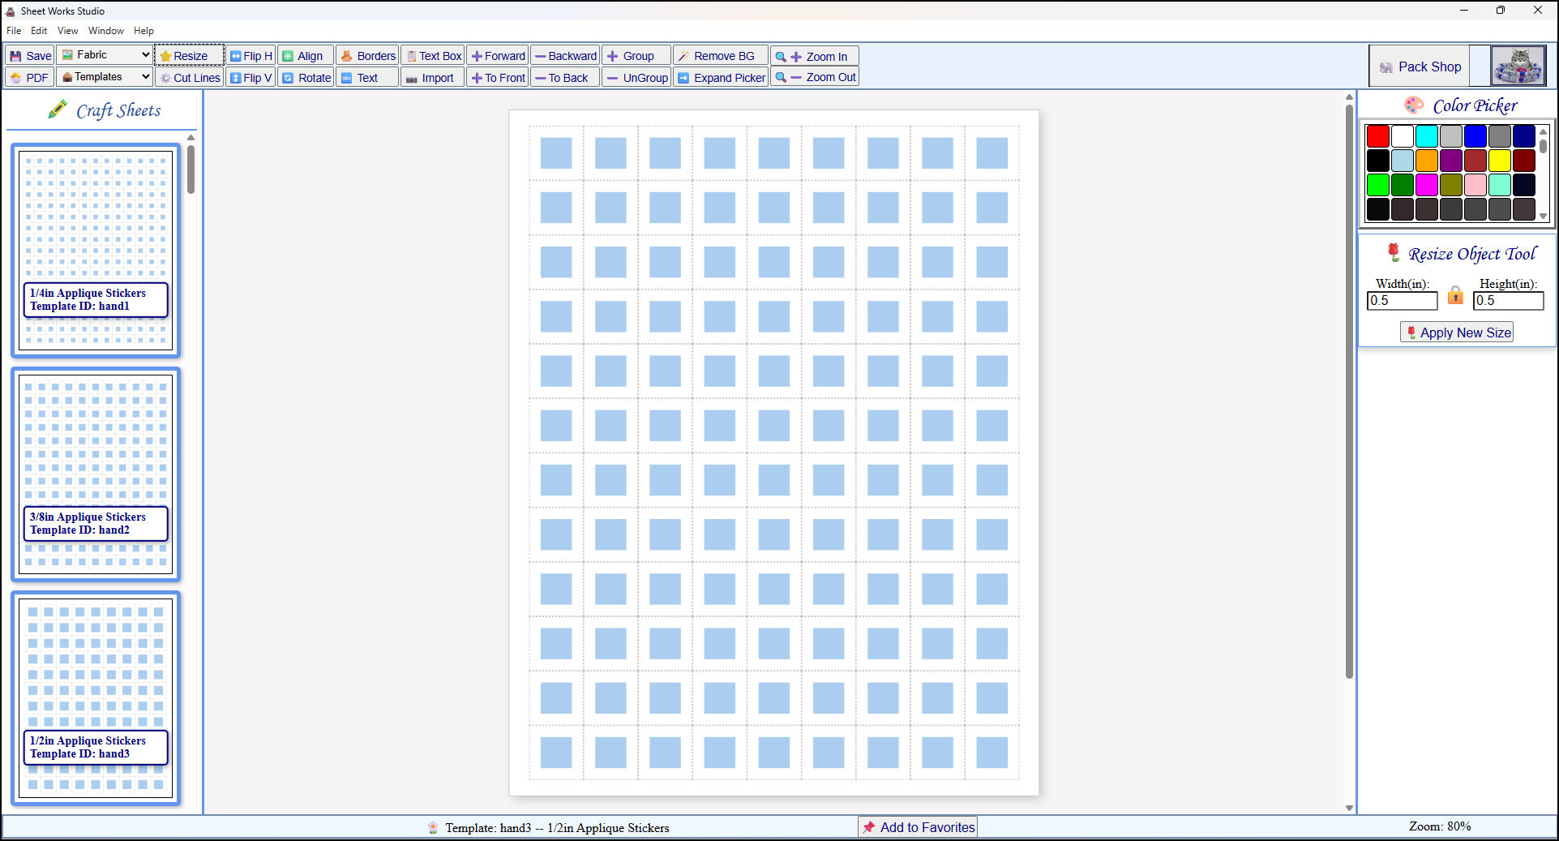Export the sheet as PDF
This screenshot has width=1559, height=841.
click(28, 77)
